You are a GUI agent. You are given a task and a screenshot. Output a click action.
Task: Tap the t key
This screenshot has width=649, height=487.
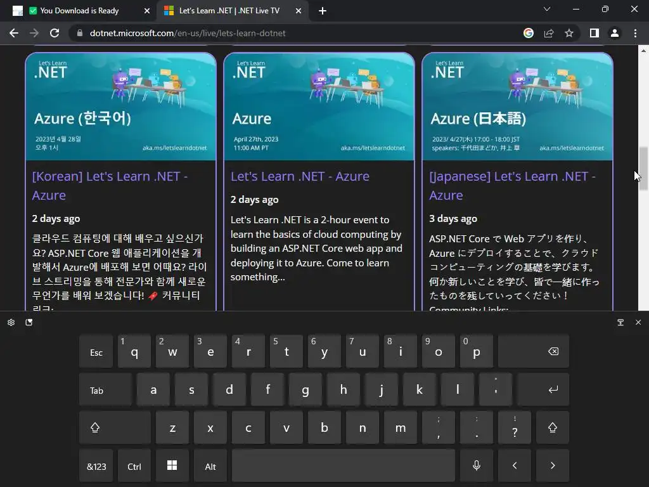[x=286, y=351]
